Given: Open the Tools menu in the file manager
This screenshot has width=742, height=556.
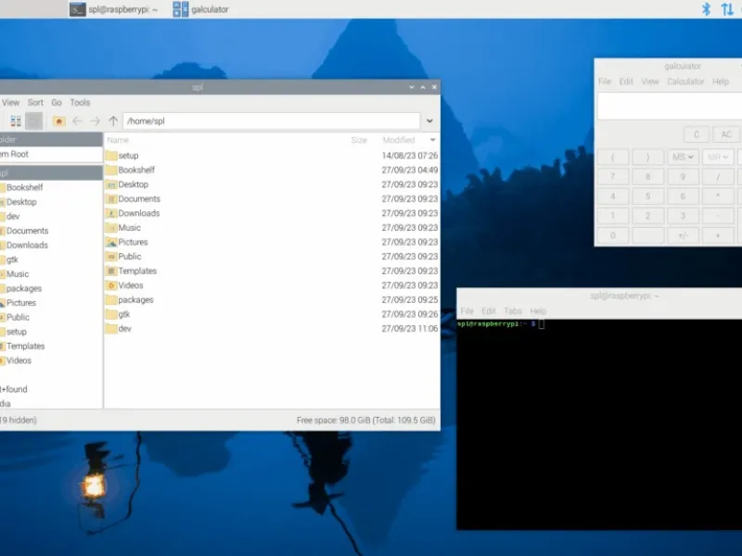Looking at the screenshot, I should 80,103.
